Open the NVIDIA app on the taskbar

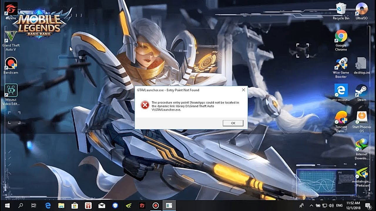click(x=129, y=205)
